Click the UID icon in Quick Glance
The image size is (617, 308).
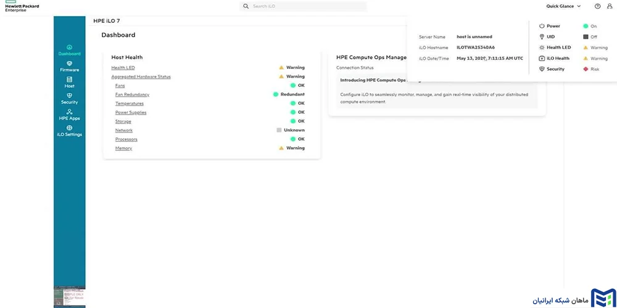[542, 36]
